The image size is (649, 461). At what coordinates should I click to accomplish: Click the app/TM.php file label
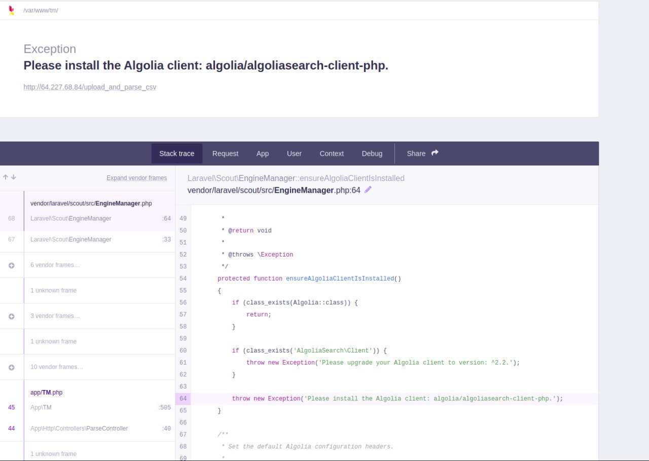pyautogui.click(x=46, y=393)
